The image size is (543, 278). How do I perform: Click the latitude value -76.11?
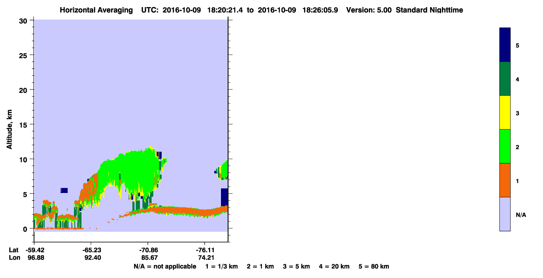[205, 250]
